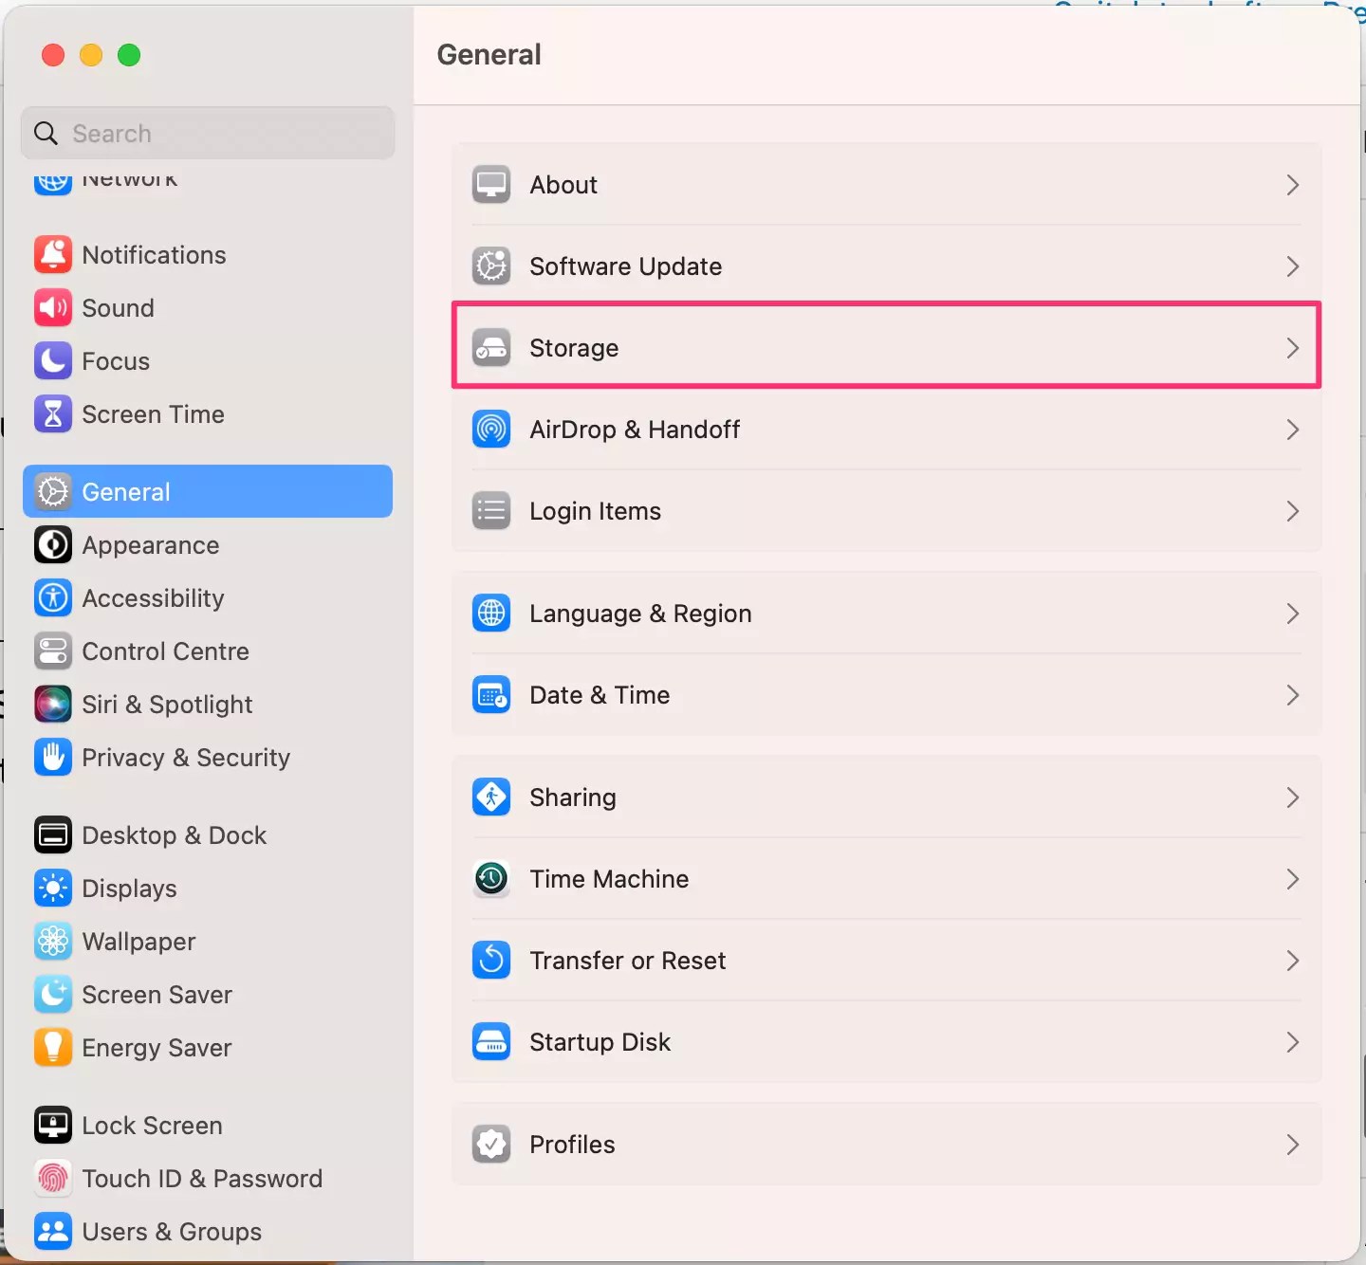
Task: Click the Focus moon icon
Action: tap(53, 360)
